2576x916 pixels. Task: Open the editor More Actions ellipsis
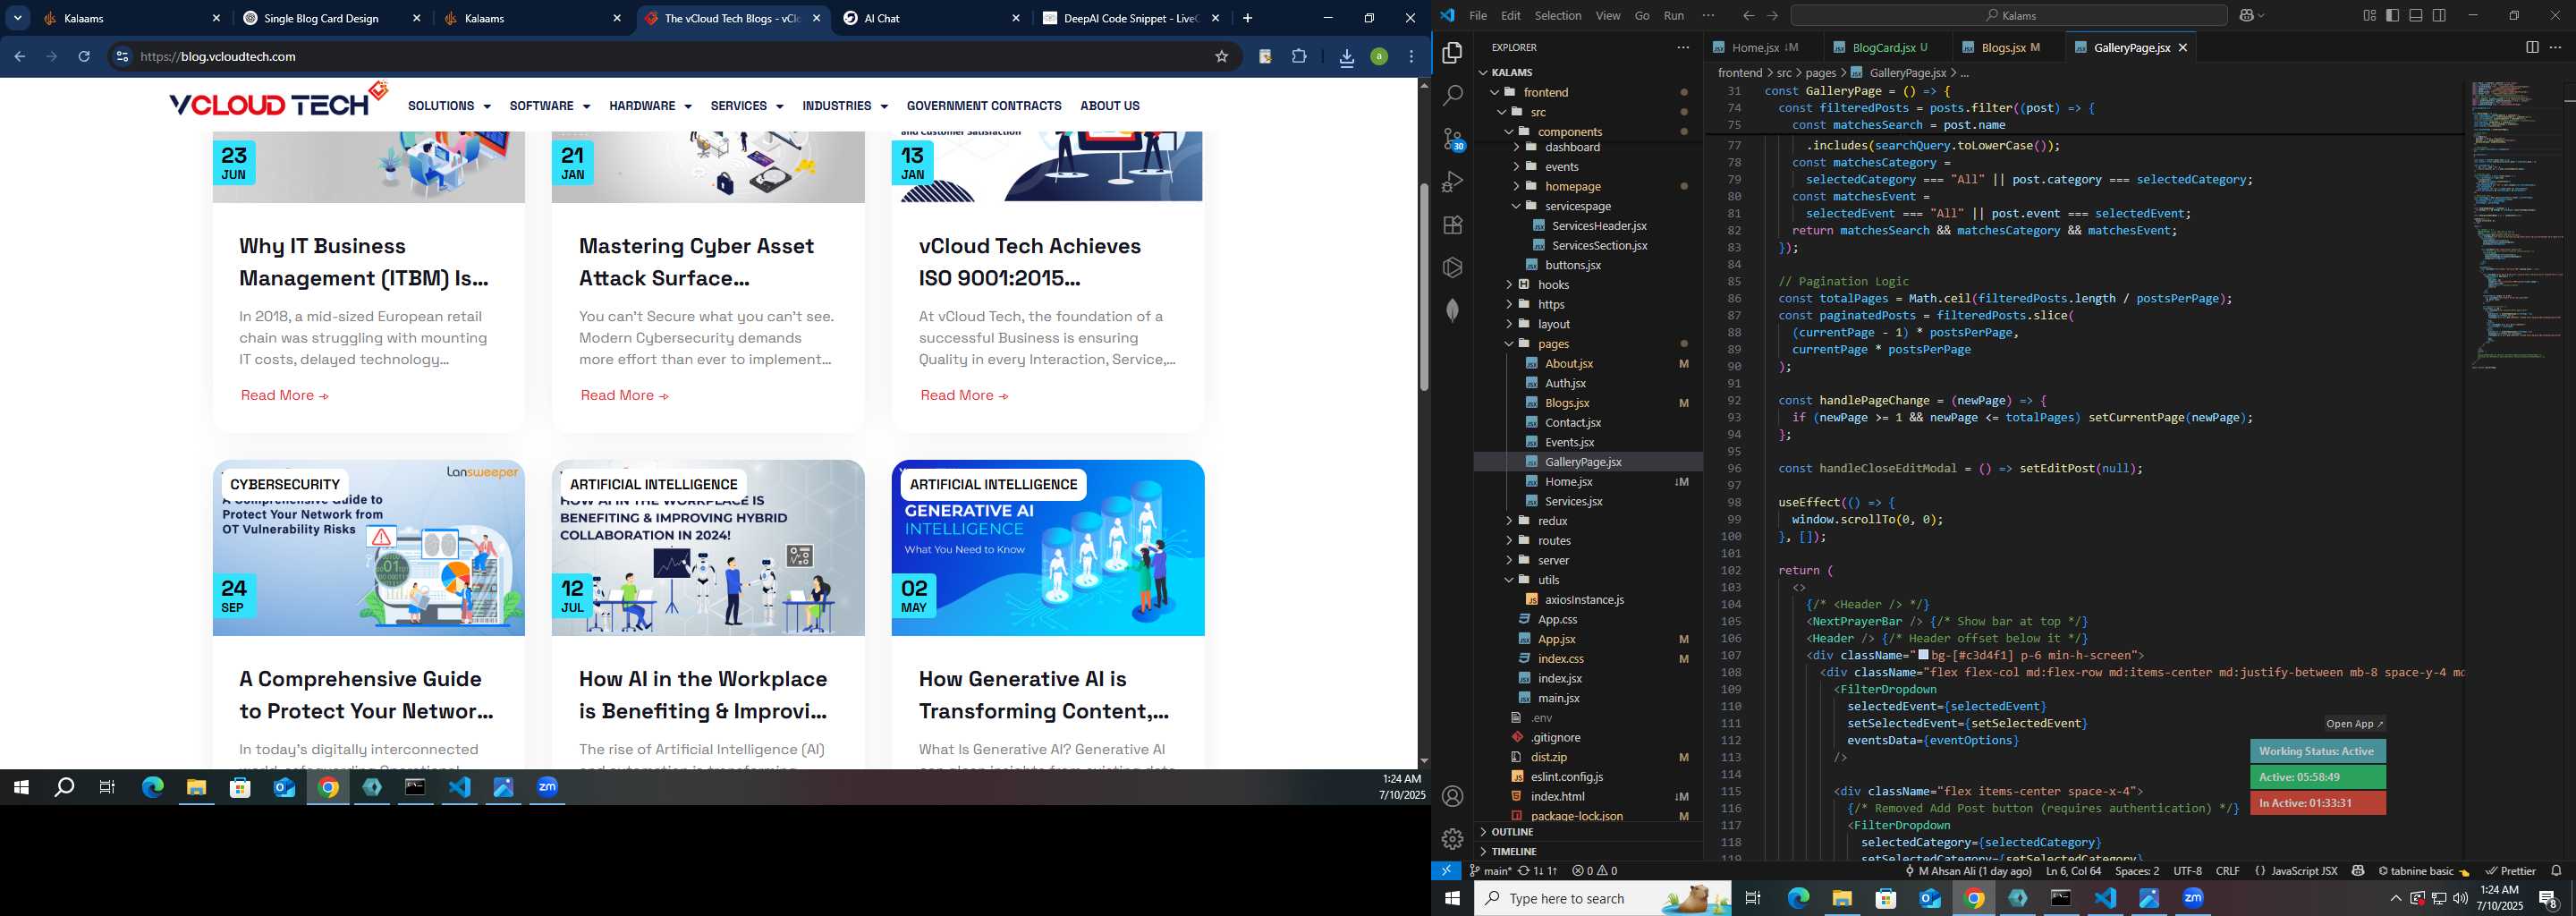tap(2555, 47)
